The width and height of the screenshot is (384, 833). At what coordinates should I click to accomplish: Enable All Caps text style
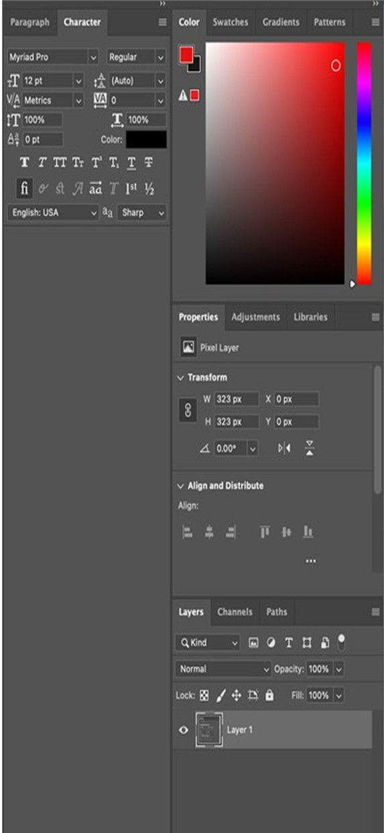[x=60, y=162]
